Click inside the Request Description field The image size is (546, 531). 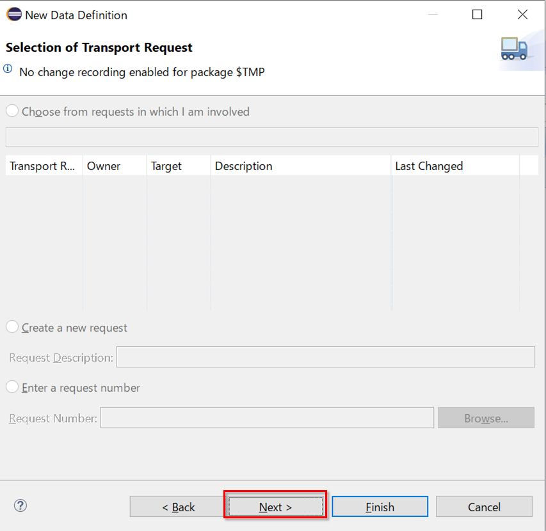point(325,357)
